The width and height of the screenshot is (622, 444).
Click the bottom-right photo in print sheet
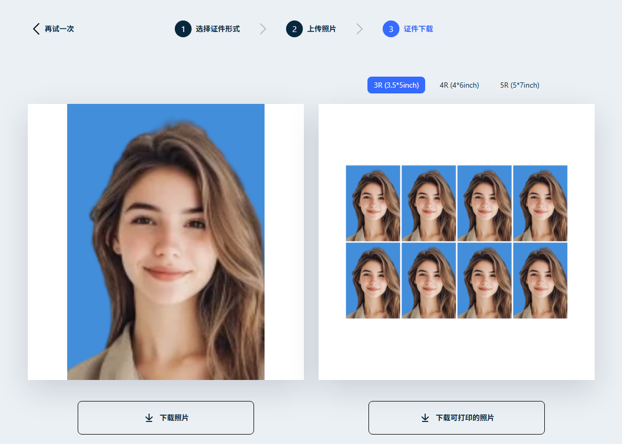click(x=540, y=280)
